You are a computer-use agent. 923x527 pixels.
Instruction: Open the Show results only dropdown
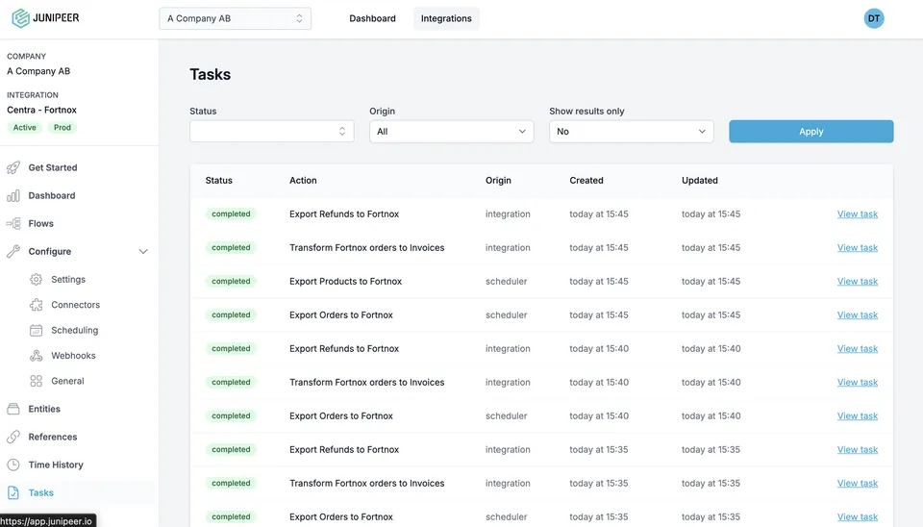631,132
